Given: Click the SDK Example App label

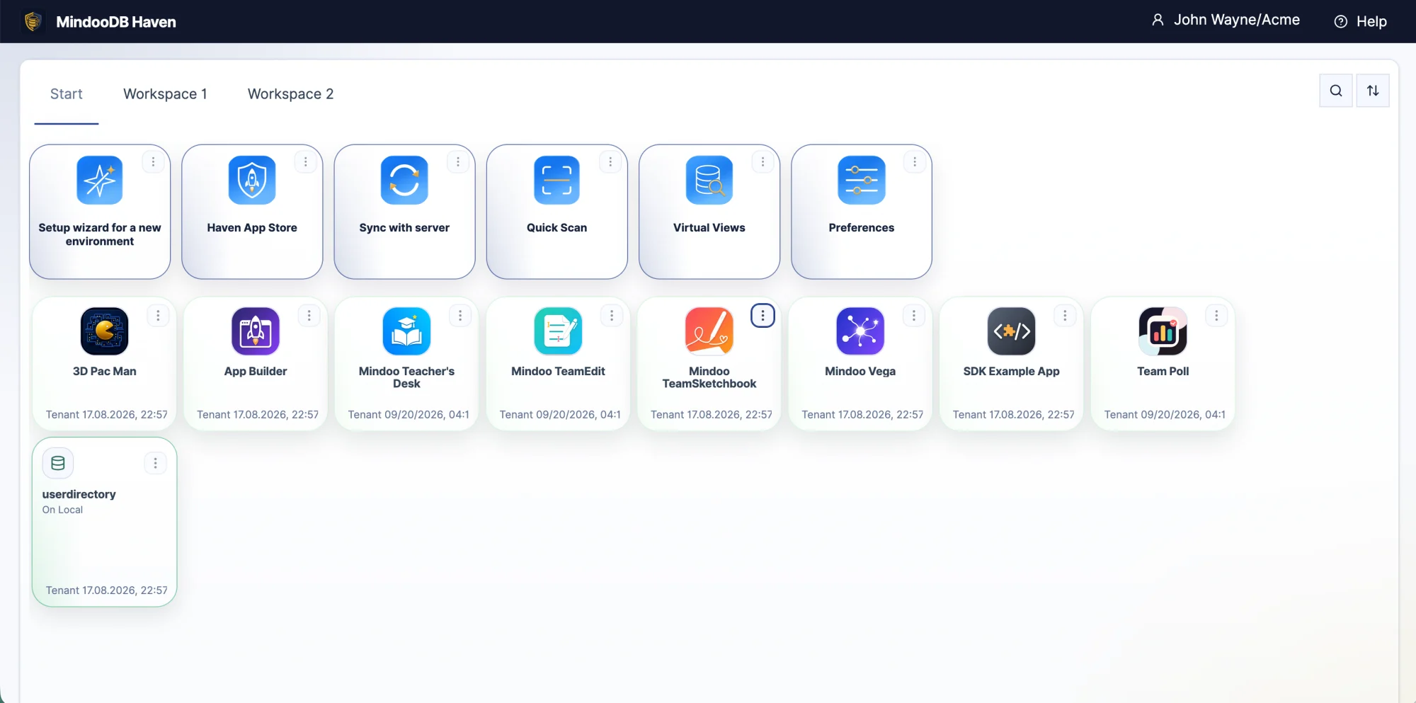Looking at the screenshot, I should point(1011,371).
